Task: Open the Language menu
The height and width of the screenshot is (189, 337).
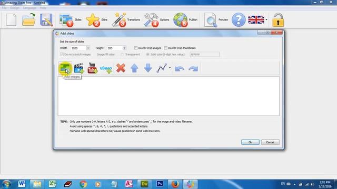Action: 29,8
